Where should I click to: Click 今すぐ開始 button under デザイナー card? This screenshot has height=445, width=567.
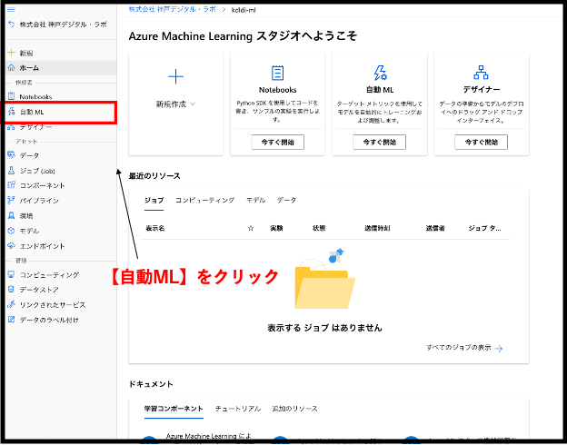pyautogui.click(x=481, y=142)
